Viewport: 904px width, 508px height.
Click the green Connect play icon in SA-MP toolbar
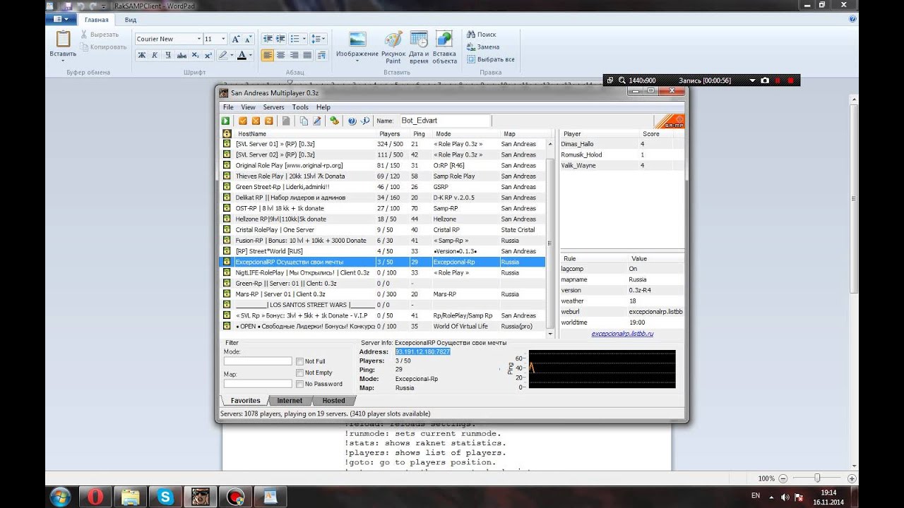(x=225, y=121)
